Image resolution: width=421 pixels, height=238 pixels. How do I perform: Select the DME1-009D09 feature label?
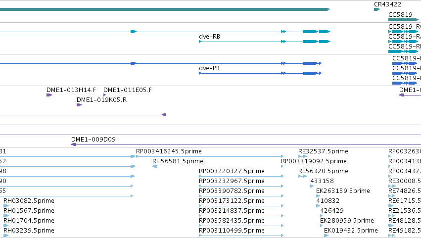coord(94,140)
